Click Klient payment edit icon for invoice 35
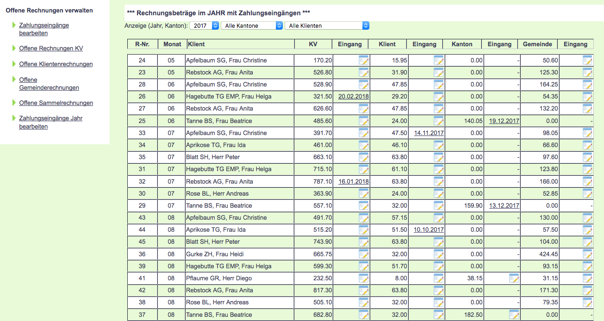 click(438, 157)
